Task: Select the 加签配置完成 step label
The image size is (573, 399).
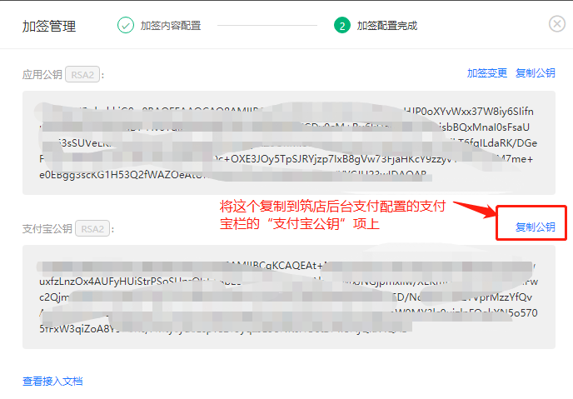Action: [387, 26]
